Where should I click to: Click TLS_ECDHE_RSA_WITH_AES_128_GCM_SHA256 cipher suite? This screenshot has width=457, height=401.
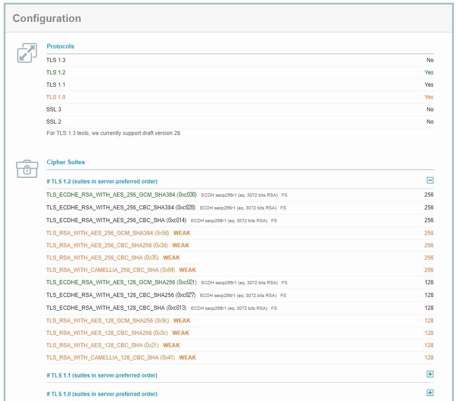click(x=111, y=282)
